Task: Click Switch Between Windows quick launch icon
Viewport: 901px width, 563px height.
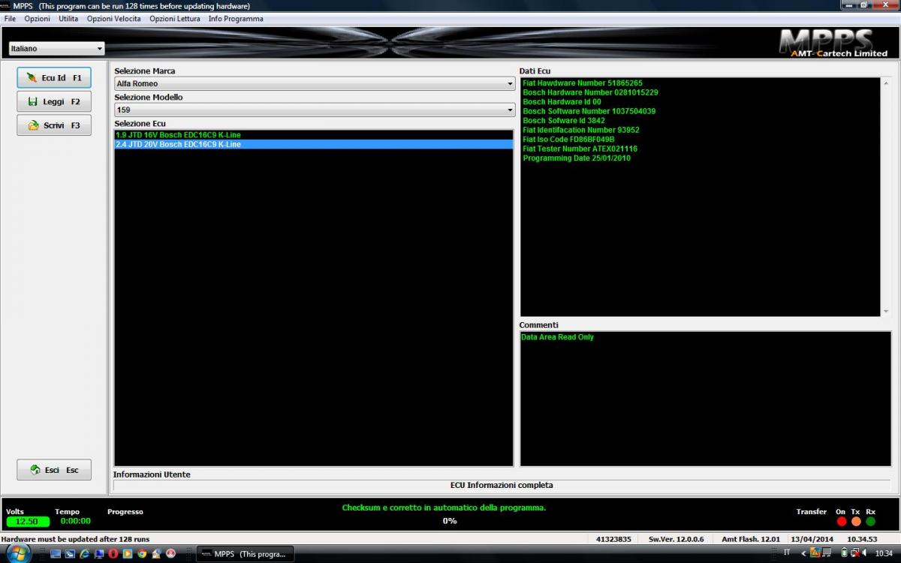Action: click(x=70, y=554)
